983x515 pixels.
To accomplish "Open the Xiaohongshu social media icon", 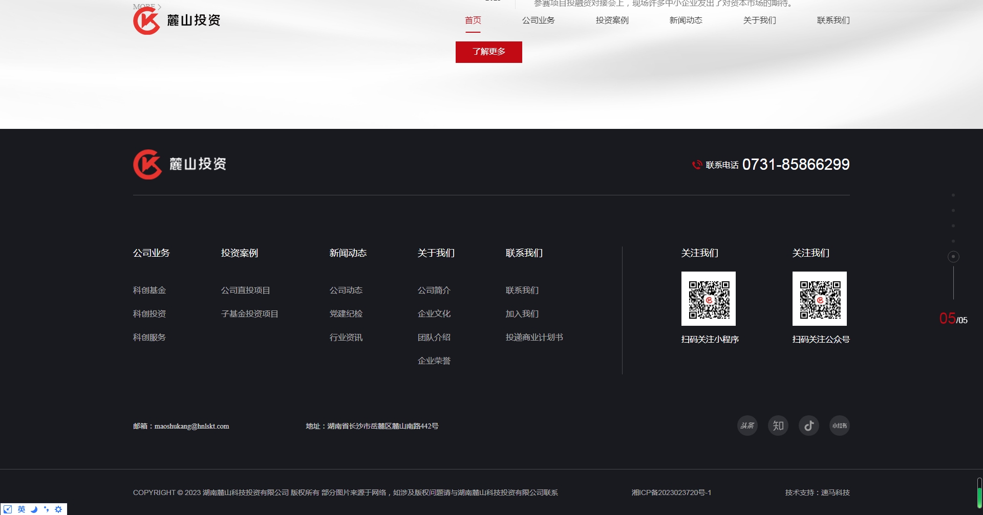I will (x=839, y=425).
